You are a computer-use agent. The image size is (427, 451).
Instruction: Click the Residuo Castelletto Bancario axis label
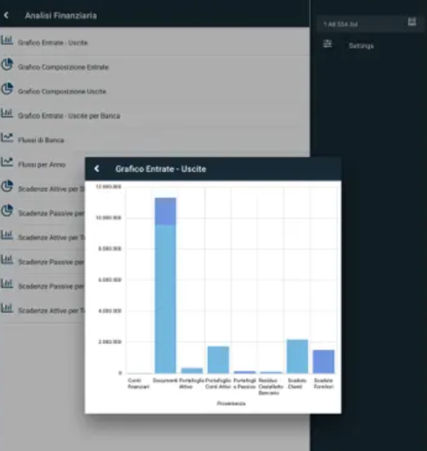click(x=270, y=387)
